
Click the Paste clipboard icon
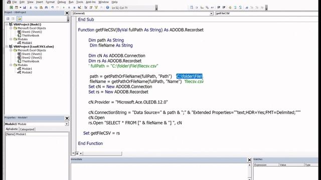tap(41, 7)
